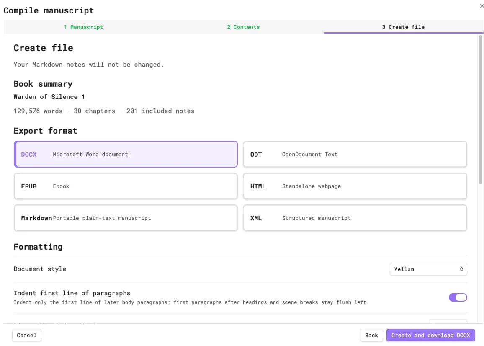
Task: Click the indent option description text
Action: pos(191,302)
